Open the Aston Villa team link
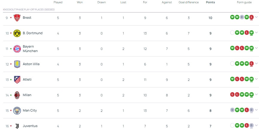Image resolution: width=259 pixels, height=130 pixels. coord(31,64)
